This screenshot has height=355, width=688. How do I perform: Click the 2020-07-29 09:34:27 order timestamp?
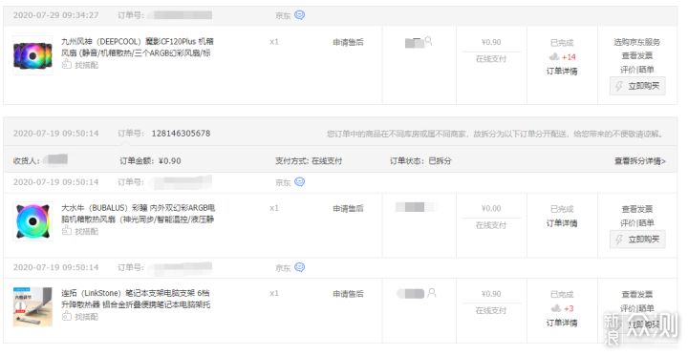point(55,15)
